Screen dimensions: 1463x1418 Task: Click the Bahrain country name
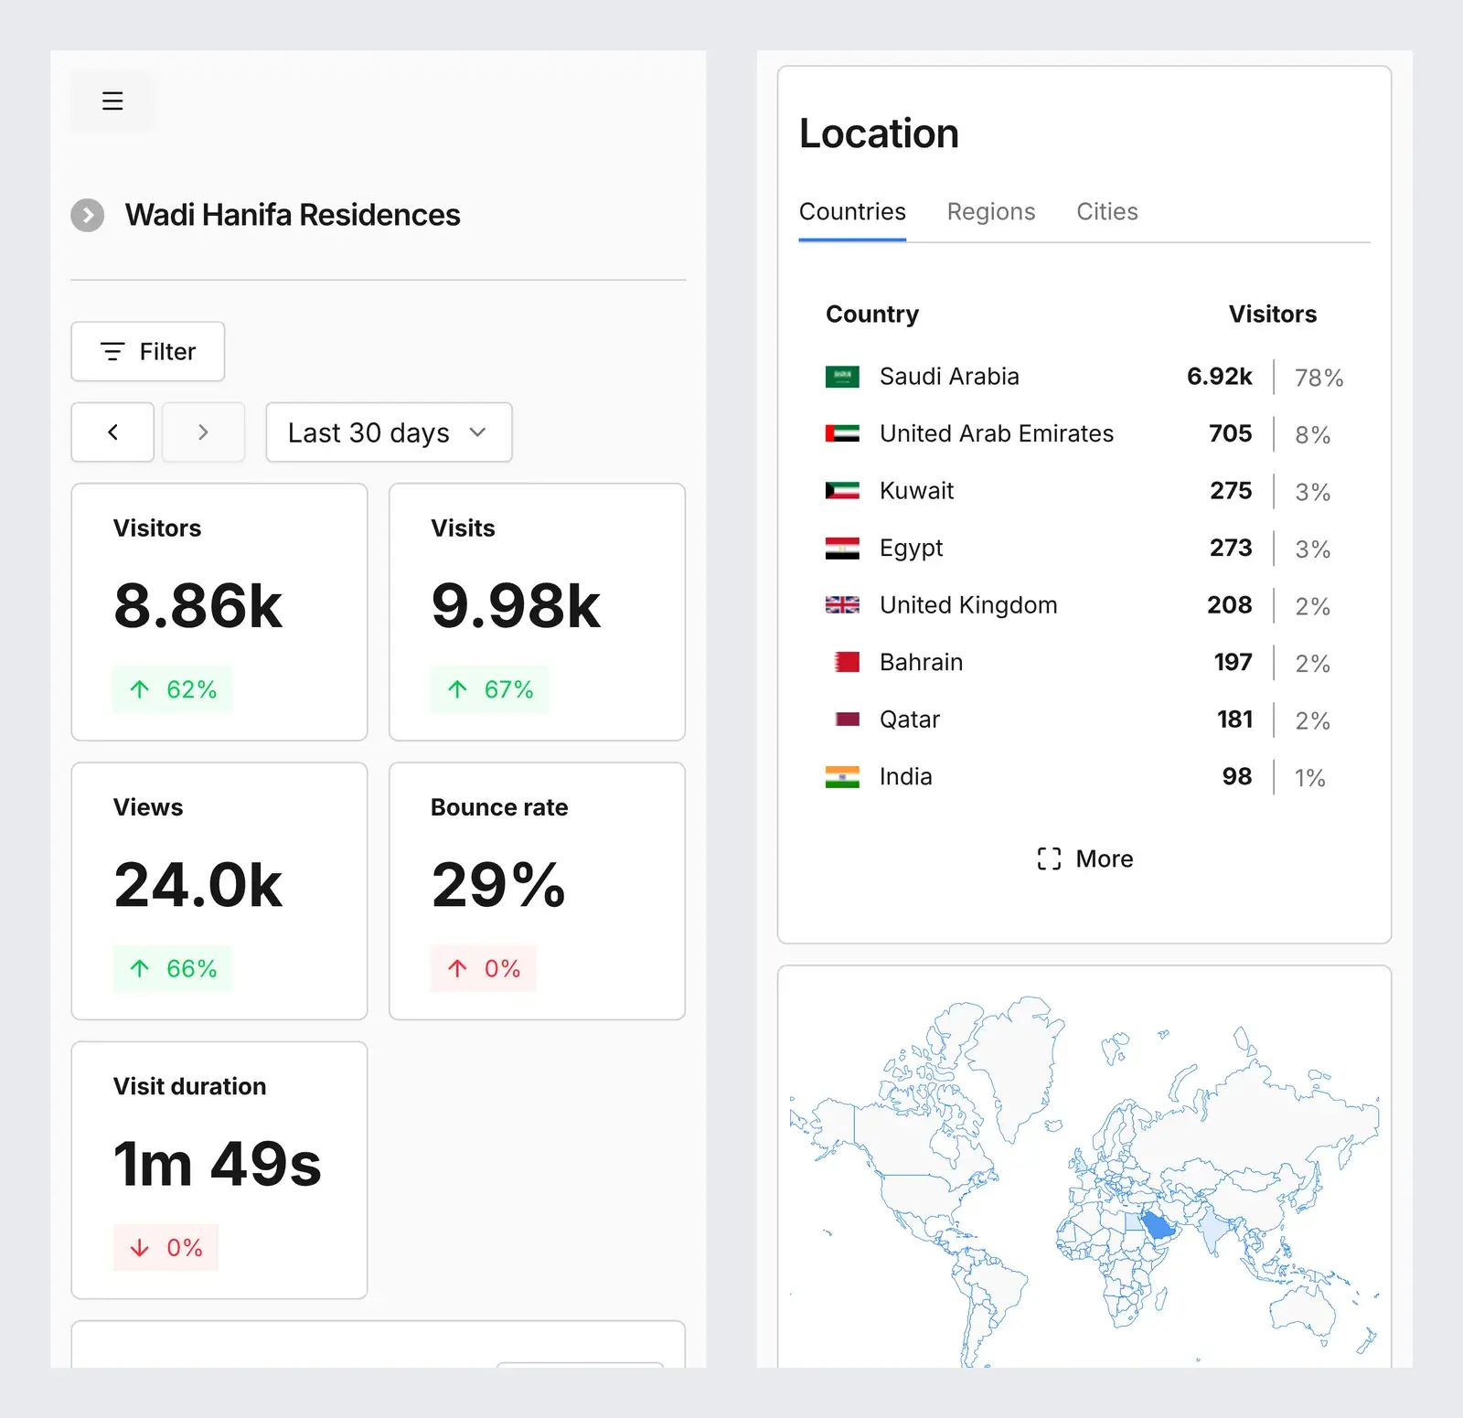[x=921, y=662]
